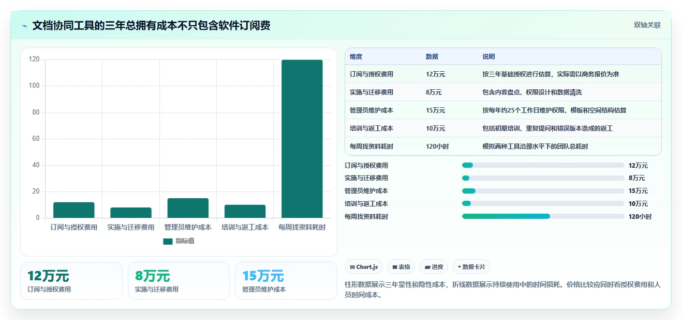Image resolution: width=682 pixels, height=320 pixels.
Task: Click 实施与迁移费用 cell in the table
Action: tap(372, 92)
